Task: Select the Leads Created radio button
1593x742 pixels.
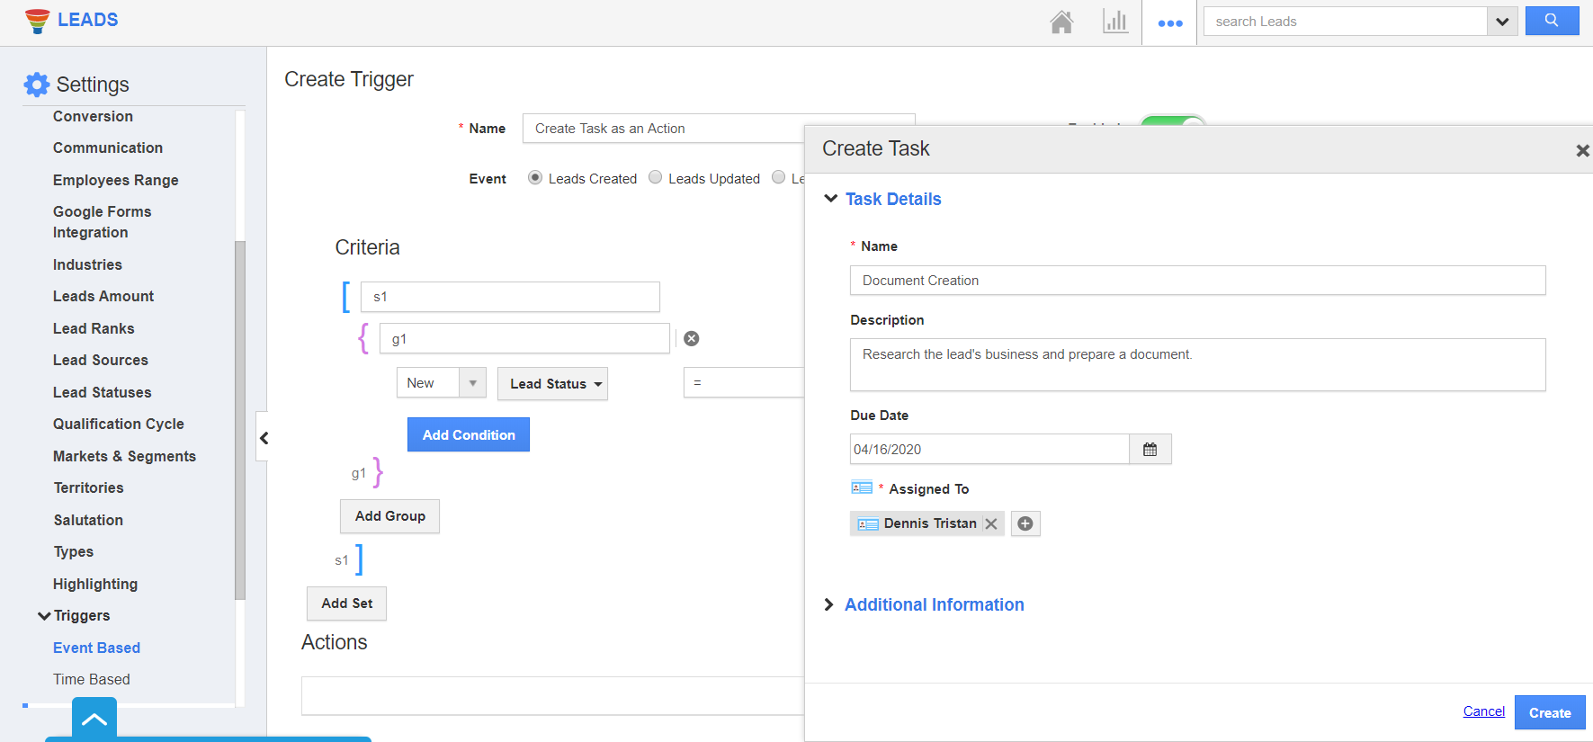Action: pos(535,178)
